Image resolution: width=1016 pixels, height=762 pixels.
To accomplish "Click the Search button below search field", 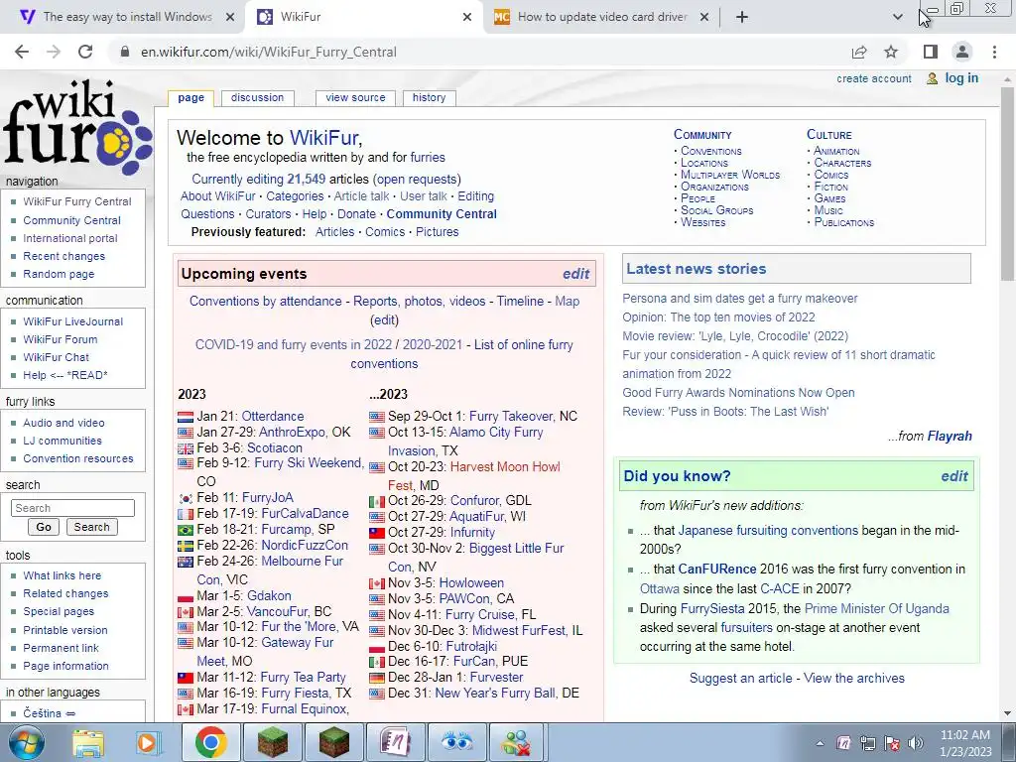I will (x=91, y=528).
